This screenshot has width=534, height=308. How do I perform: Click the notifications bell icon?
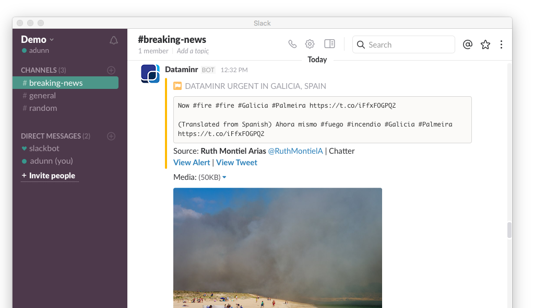pos(113,40)
